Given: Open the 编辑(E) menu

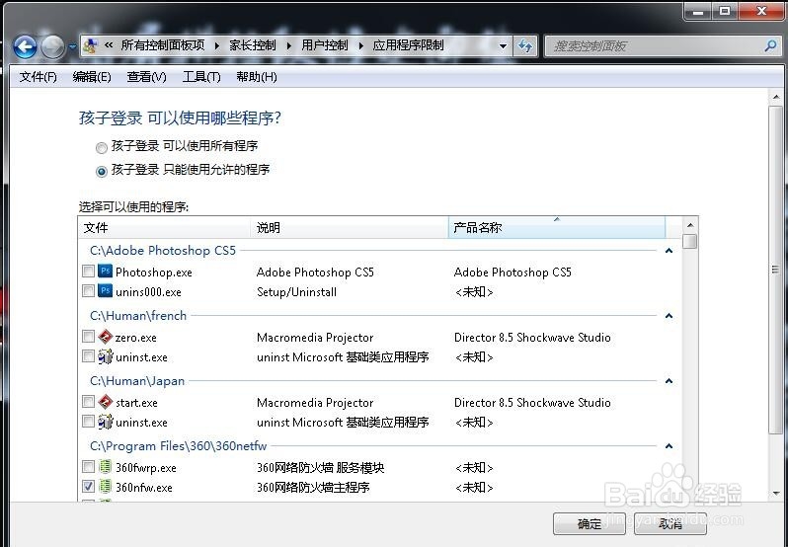Looking at the screenshot, I should pyautogui.click(x=92, y=77).
